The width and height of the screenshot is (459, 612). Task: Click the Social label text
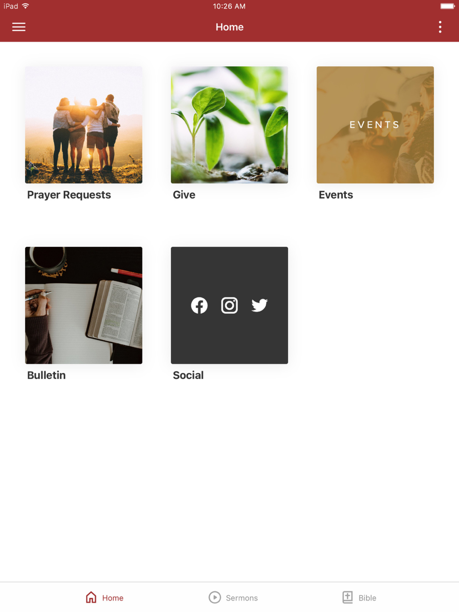tap(188, 375)
